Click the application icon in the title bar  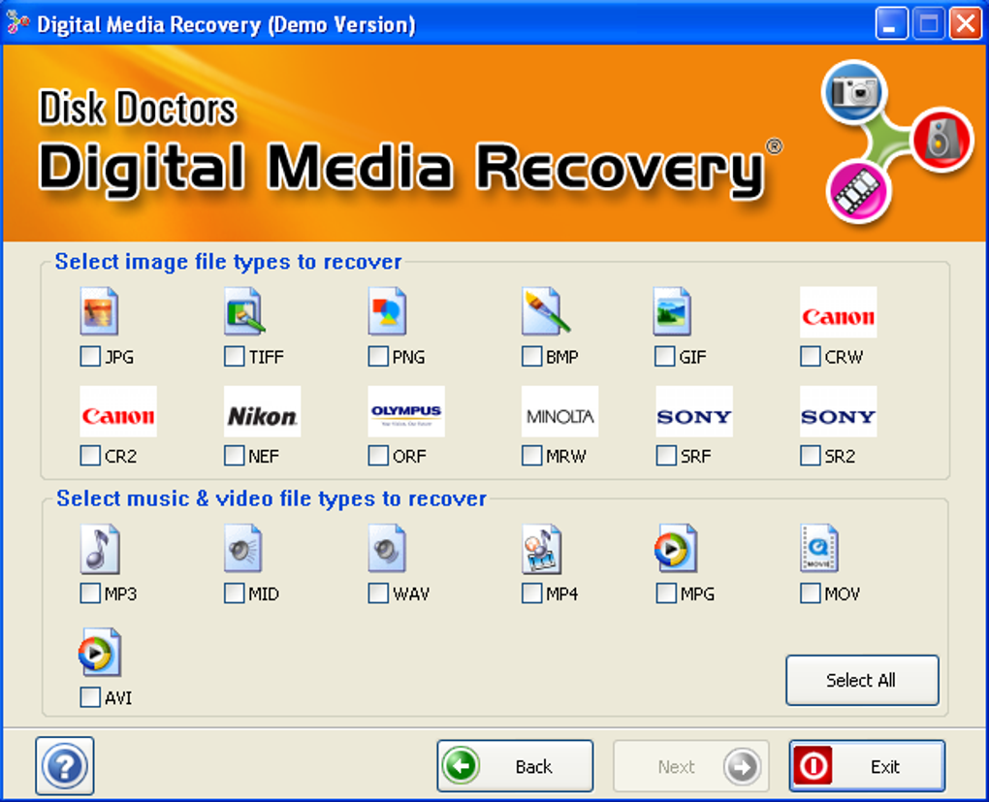17,22
